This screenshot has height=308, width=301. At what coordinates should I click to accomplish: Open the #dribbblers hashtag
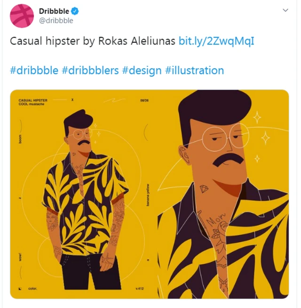pyautogui.click(x=90, y=71)
